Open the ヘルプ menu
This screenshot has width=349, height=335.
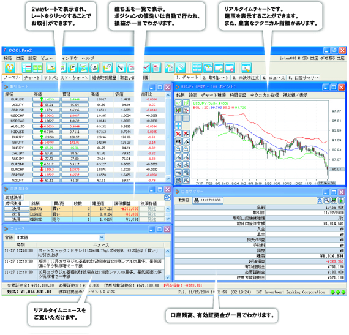[x=88, y=58]
